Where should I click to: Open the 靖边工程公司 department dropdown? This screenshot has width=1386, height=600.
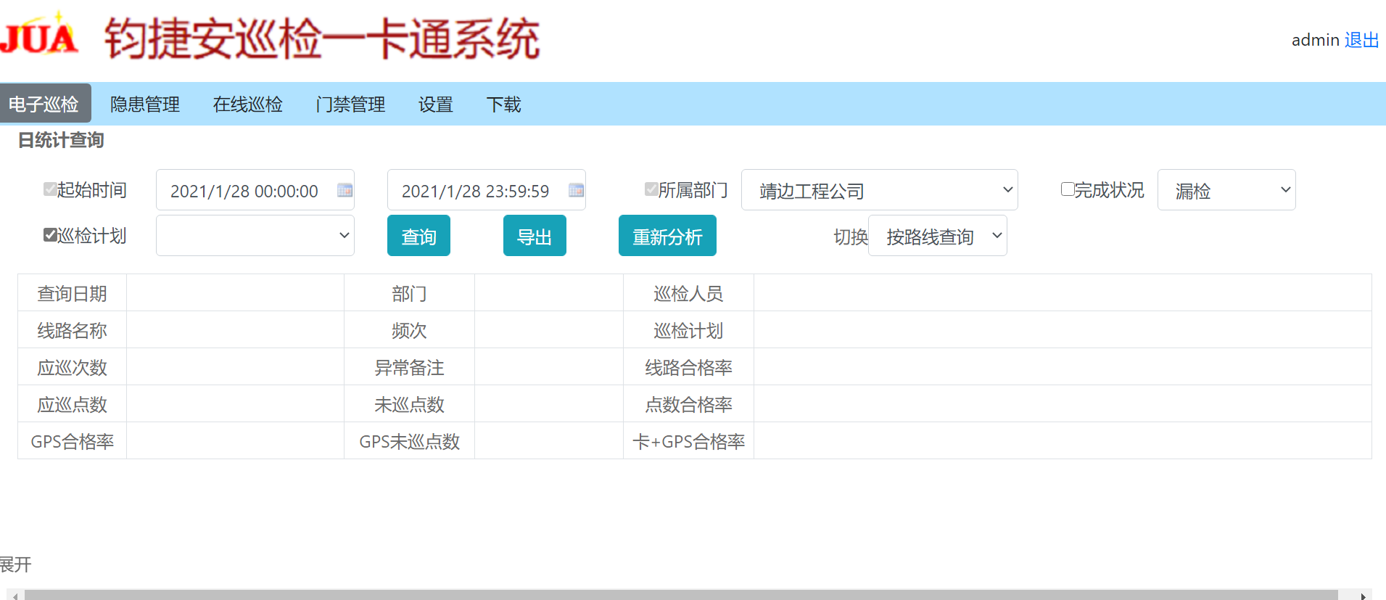point(879,190)
